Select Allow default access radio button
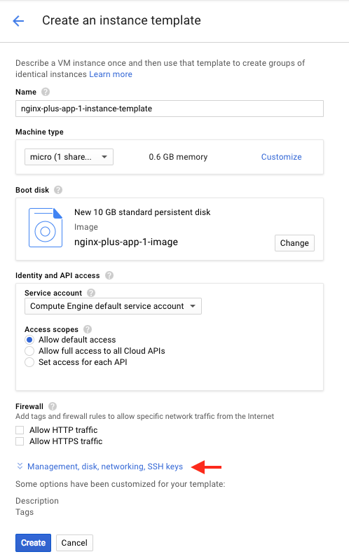Screen dimensions: 349x559 coord(29,340)
